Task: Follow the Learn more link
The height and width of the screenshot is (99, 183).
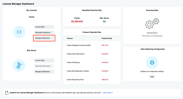Action: pos(107,93)
